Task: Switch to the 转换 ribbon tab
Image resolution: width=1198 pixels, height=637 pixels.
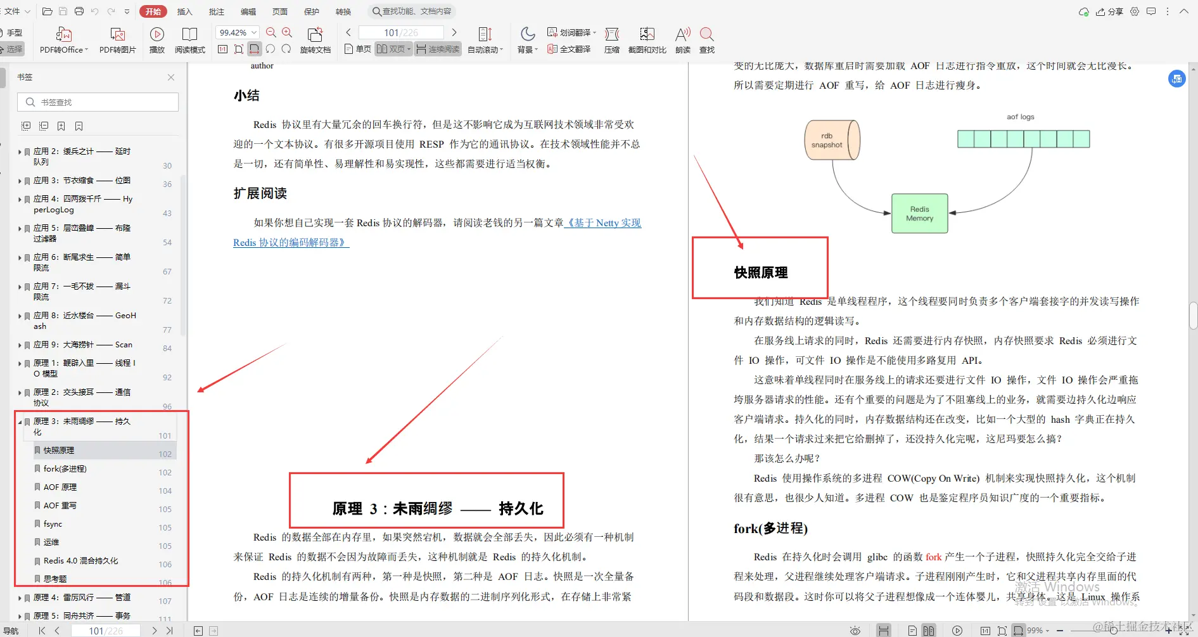Action: [343, 11]
